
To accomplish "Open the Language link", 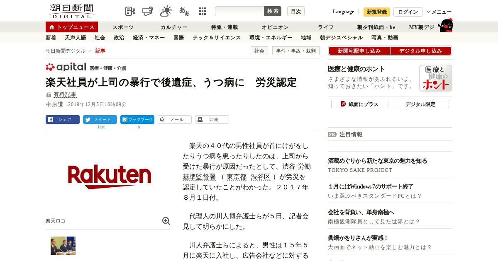I will pos(343,12).
